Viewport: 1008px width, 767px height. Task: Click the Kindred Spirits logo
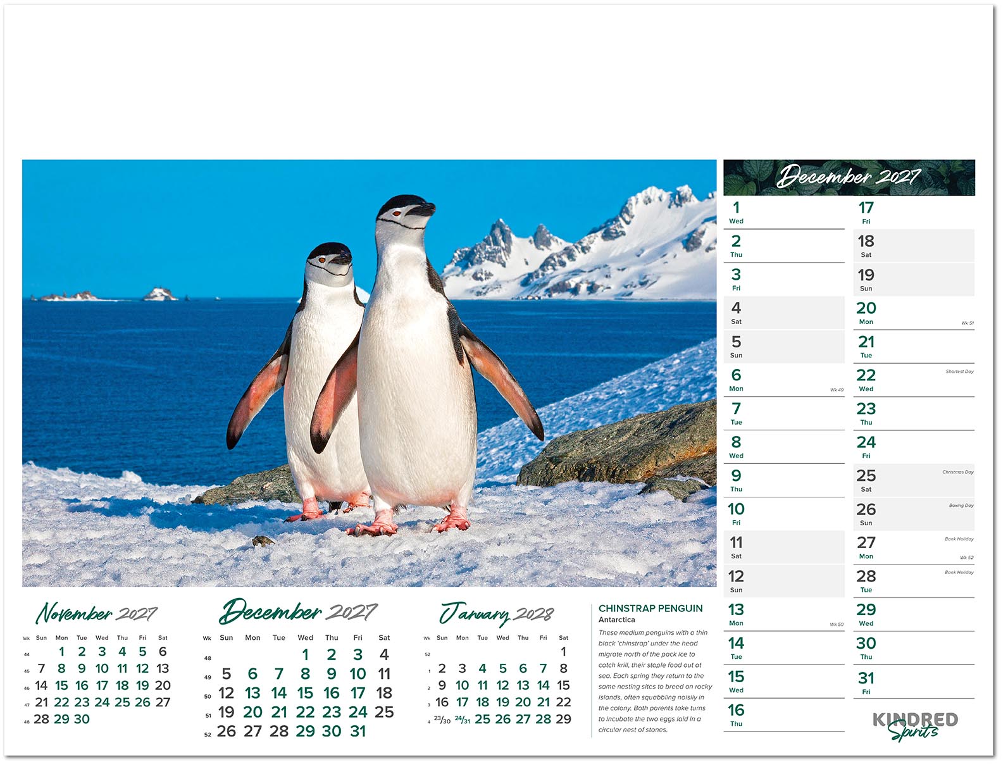(915, 726)
